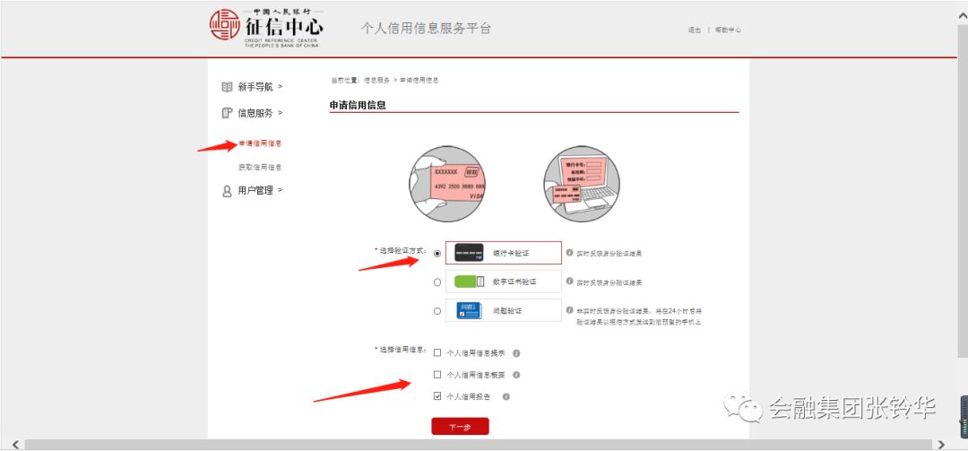Image resolution: width=968 pixels, height=451 pixels.
Task: Click the 问题验证 option box
Action: tap(504, 311)
